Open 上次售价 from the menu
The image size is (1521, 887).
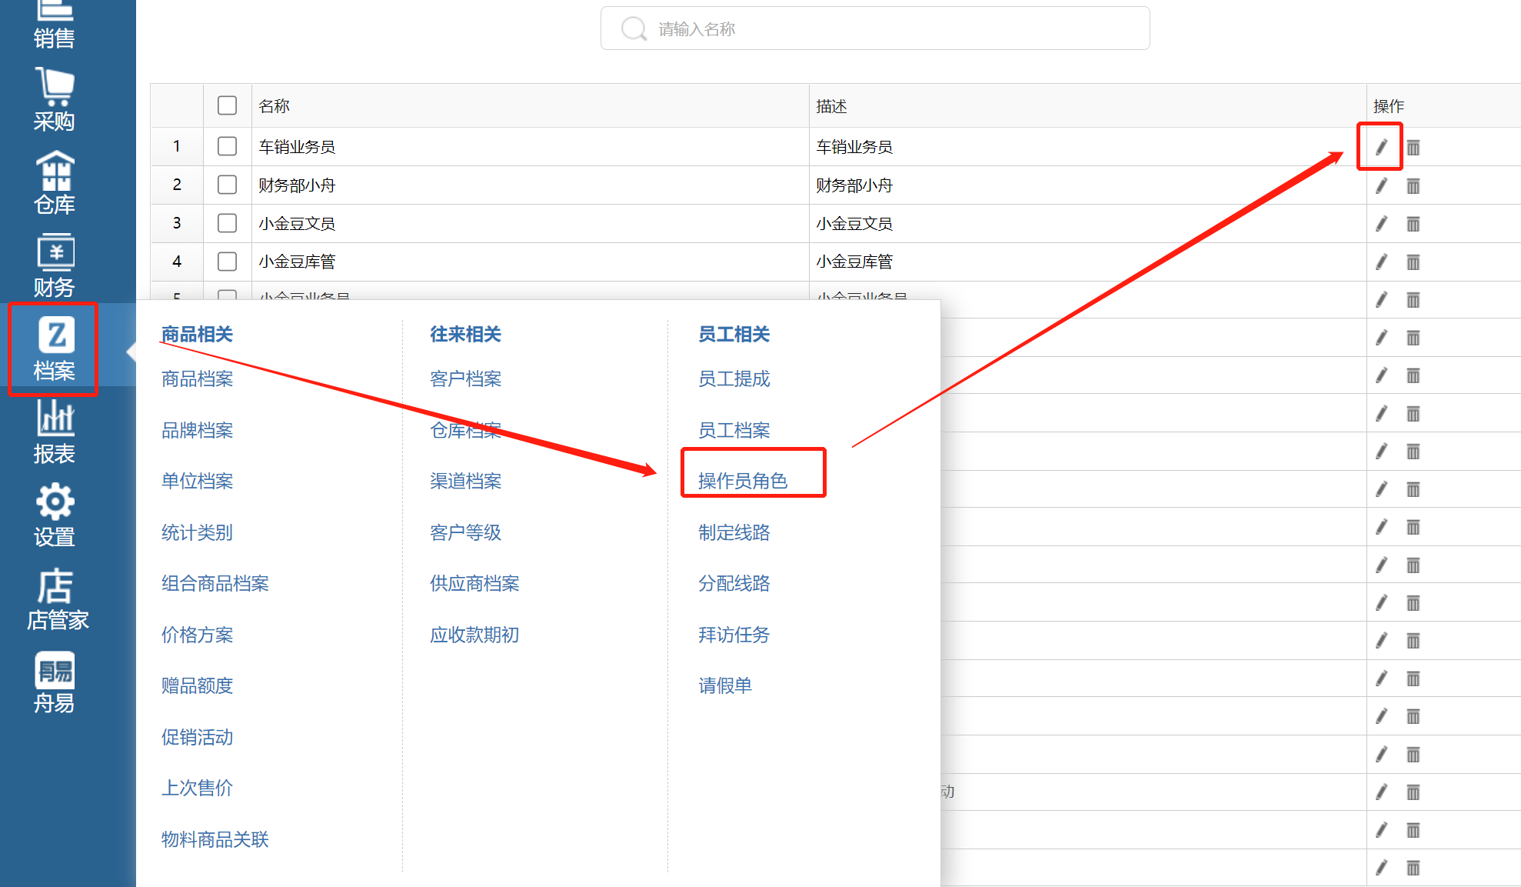click(x=197, y=788)
